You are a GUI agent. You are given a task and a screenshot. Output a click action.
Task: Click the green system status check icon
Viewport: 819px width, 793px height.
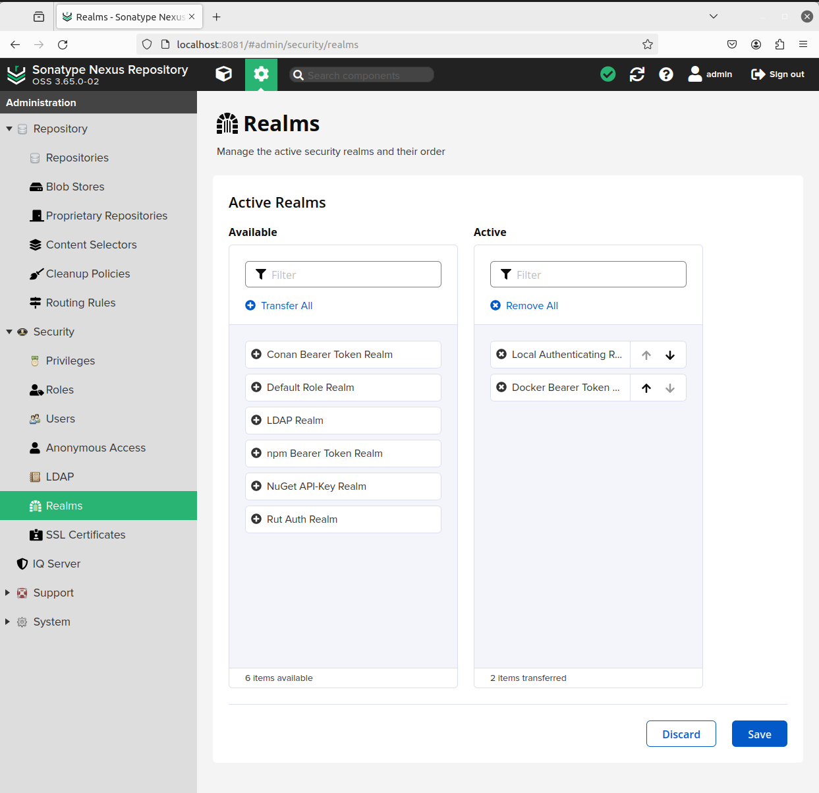coord(608,74)
